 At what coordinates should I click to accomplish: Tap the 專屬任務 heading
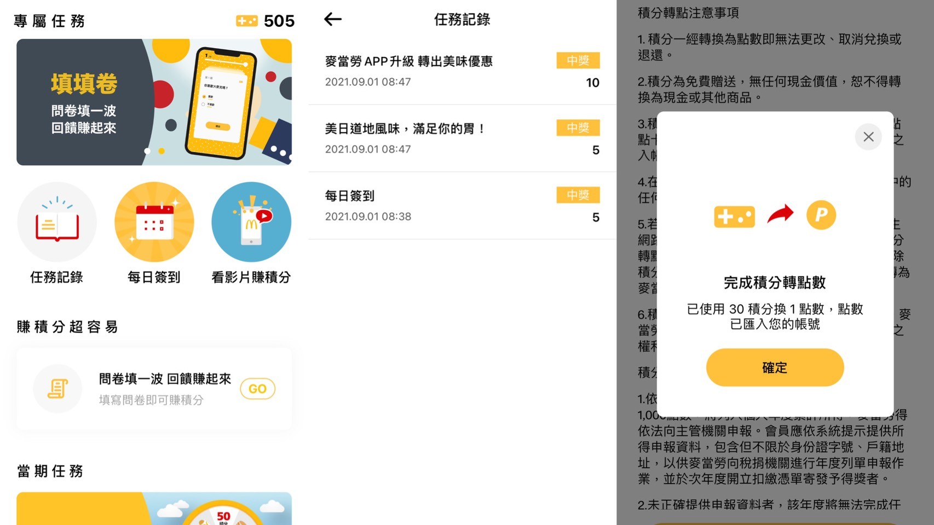(49, 21)
